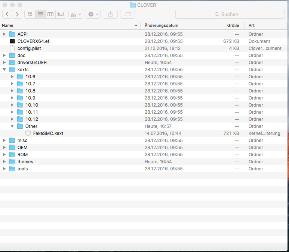
Task: Sort by the Änderungsdatum column header
Action: tap(174, 25)
